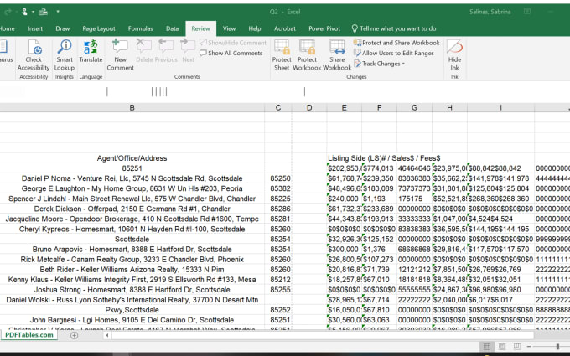
Task: Click Hide Ink
Action: pyautogui.click(x=454, y=54)
